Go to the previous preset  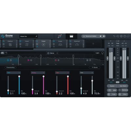(x=101, y=36)
